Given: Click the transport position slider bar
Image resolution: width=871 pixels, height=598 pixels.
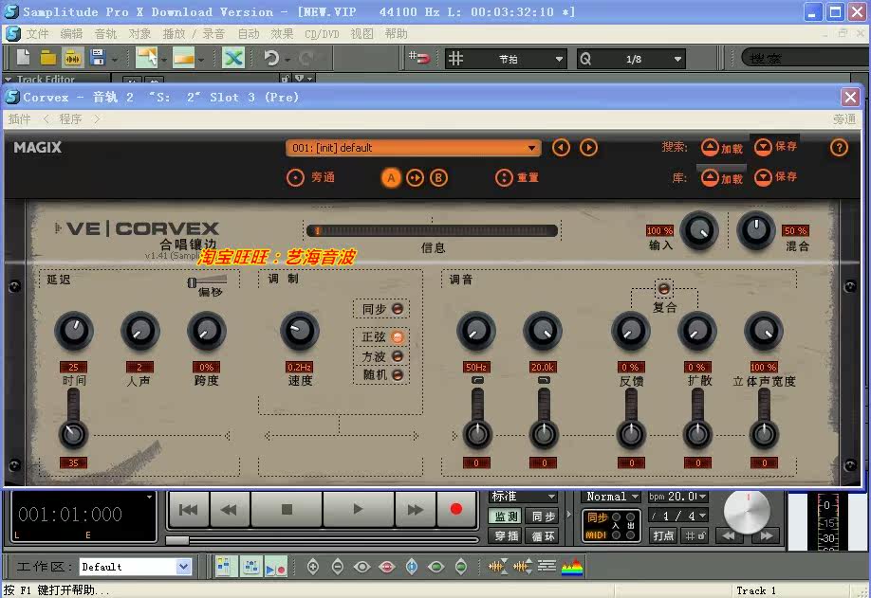Looking at the screenshot, I should coord(322,540).
